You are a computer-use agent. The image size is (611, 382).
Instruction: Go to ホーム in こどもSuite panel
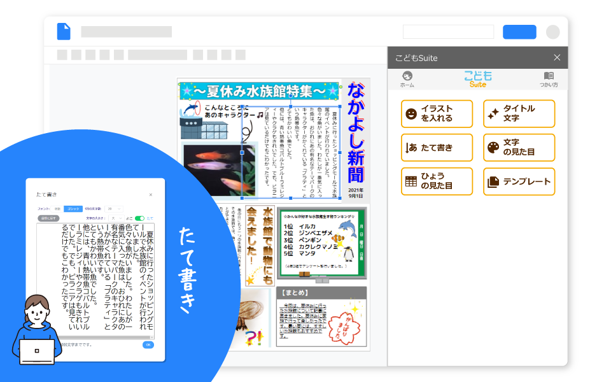(407, 79)
